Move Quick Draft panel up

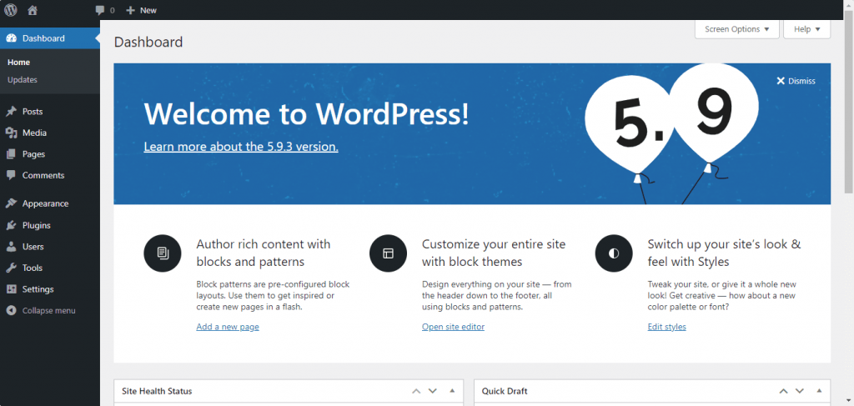(783, 391)
